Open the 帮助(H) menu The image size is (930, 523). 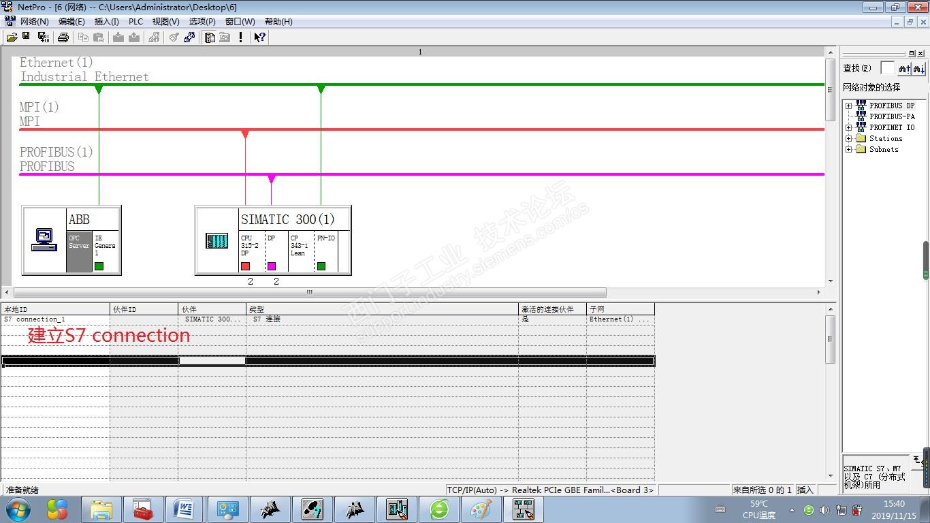(x=278, y=22)
